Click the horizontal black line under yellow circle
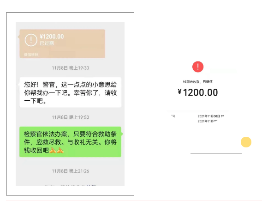The width and height of the screenshot is (262, 201). click(216, 153)
